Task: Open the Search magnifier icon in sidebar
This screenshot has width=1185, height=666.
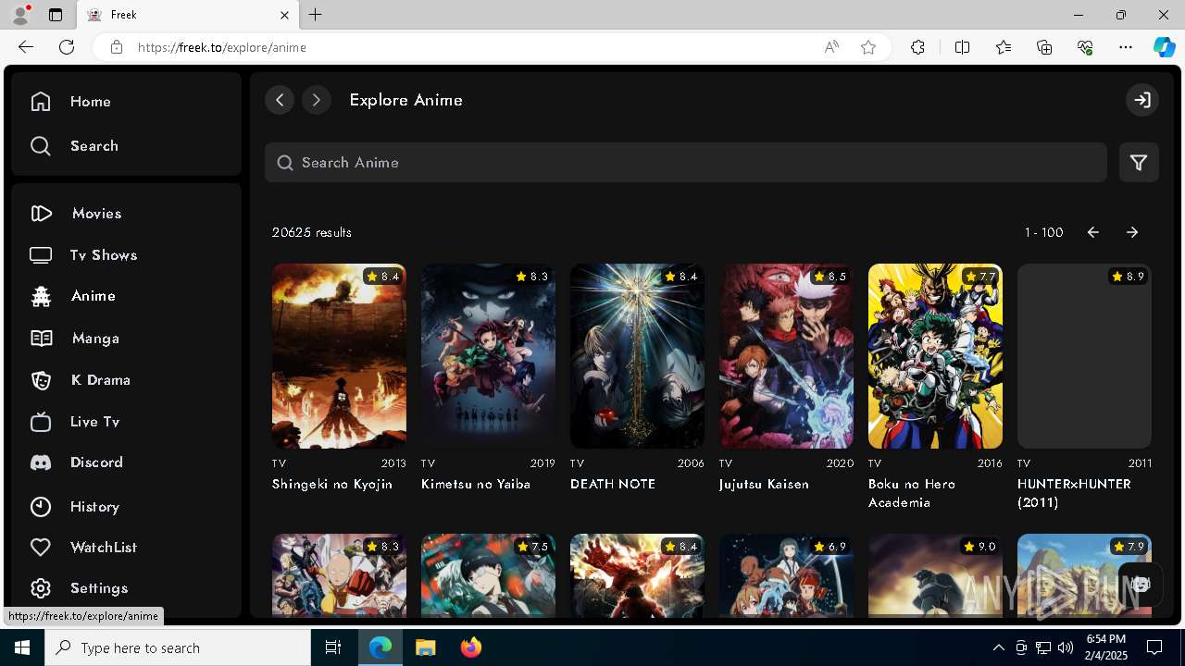Action: click(41, 146)
